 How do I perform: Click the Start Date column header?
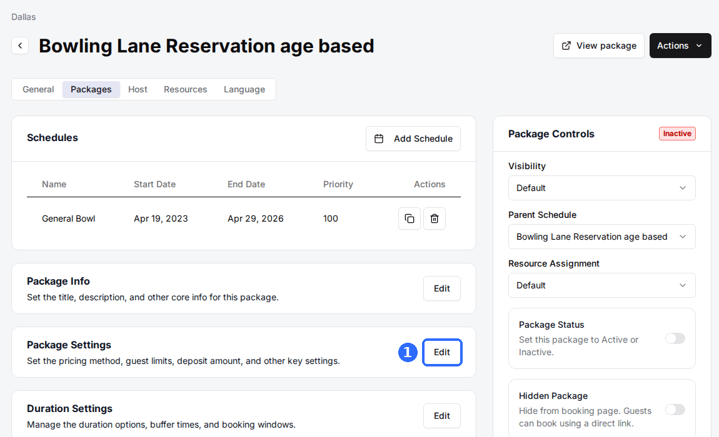click(154, 184)
